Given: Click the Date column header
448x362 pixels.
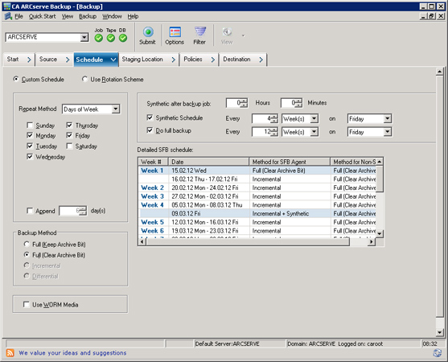Looking at the screenshot, I should pyautogui.click(x=208, y=162).
